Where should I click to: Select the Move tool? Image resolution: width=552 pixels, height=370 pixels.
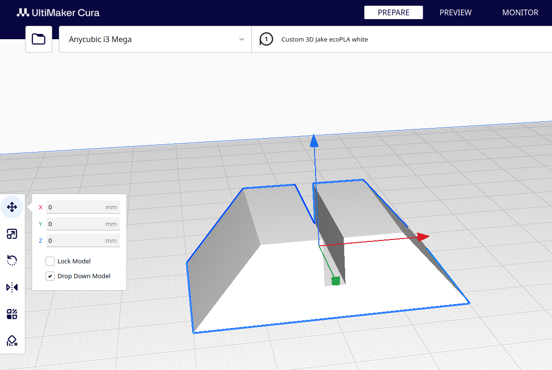tap(12, 207)
